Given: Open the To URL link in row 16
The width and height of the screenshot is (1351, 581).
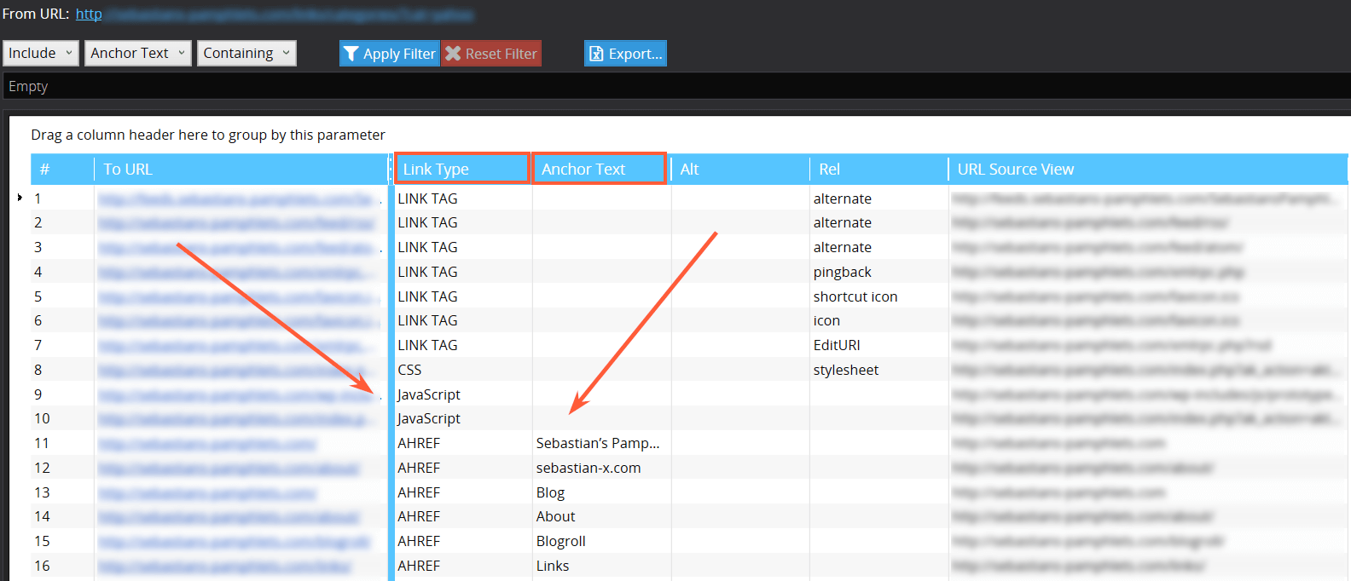Looking at the screenshot, I should pos(224,566).
